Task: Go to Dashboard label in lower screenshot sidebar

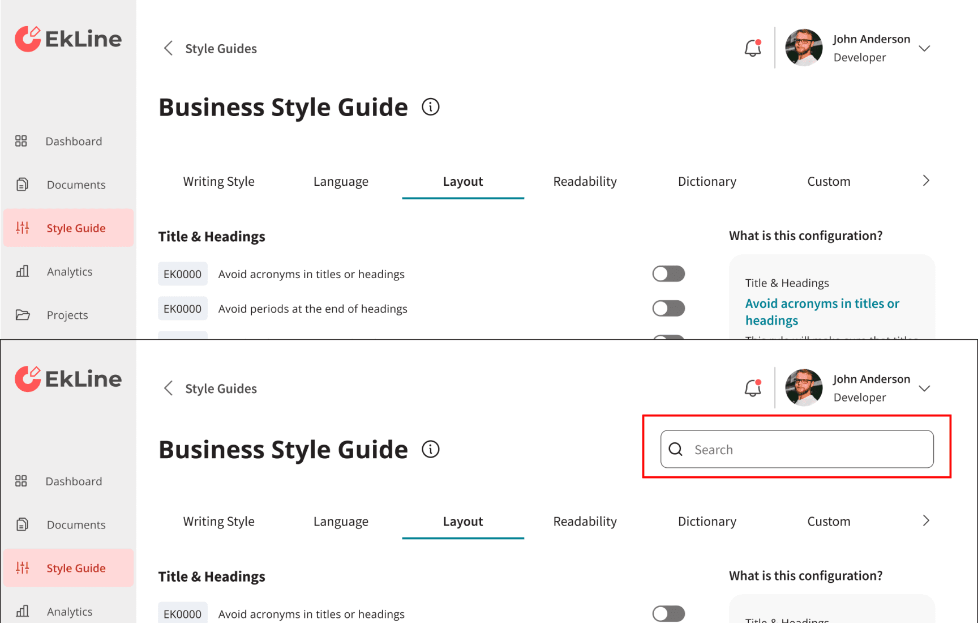Action: coord(74,481)
